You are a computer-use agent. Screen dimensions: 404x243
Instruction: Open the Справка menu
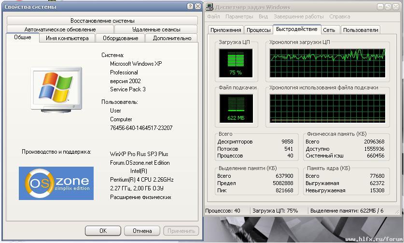click(x=339, y=16)
